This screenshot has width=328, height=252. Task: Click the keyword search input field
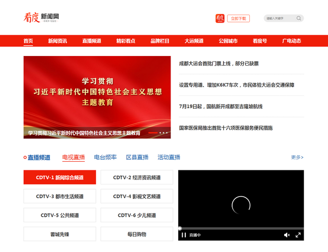[x=279, y=18]
